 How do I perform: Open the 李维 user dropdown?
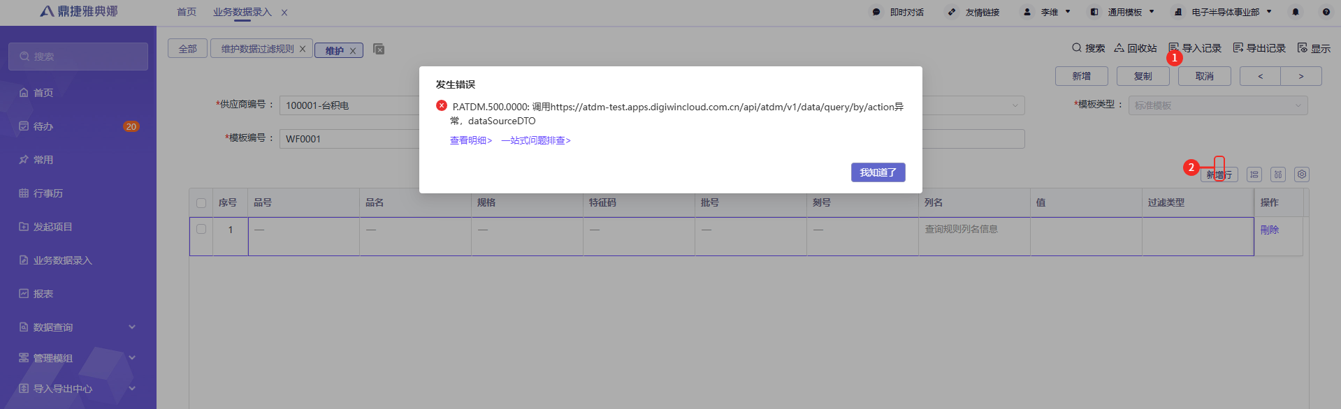1047,12
